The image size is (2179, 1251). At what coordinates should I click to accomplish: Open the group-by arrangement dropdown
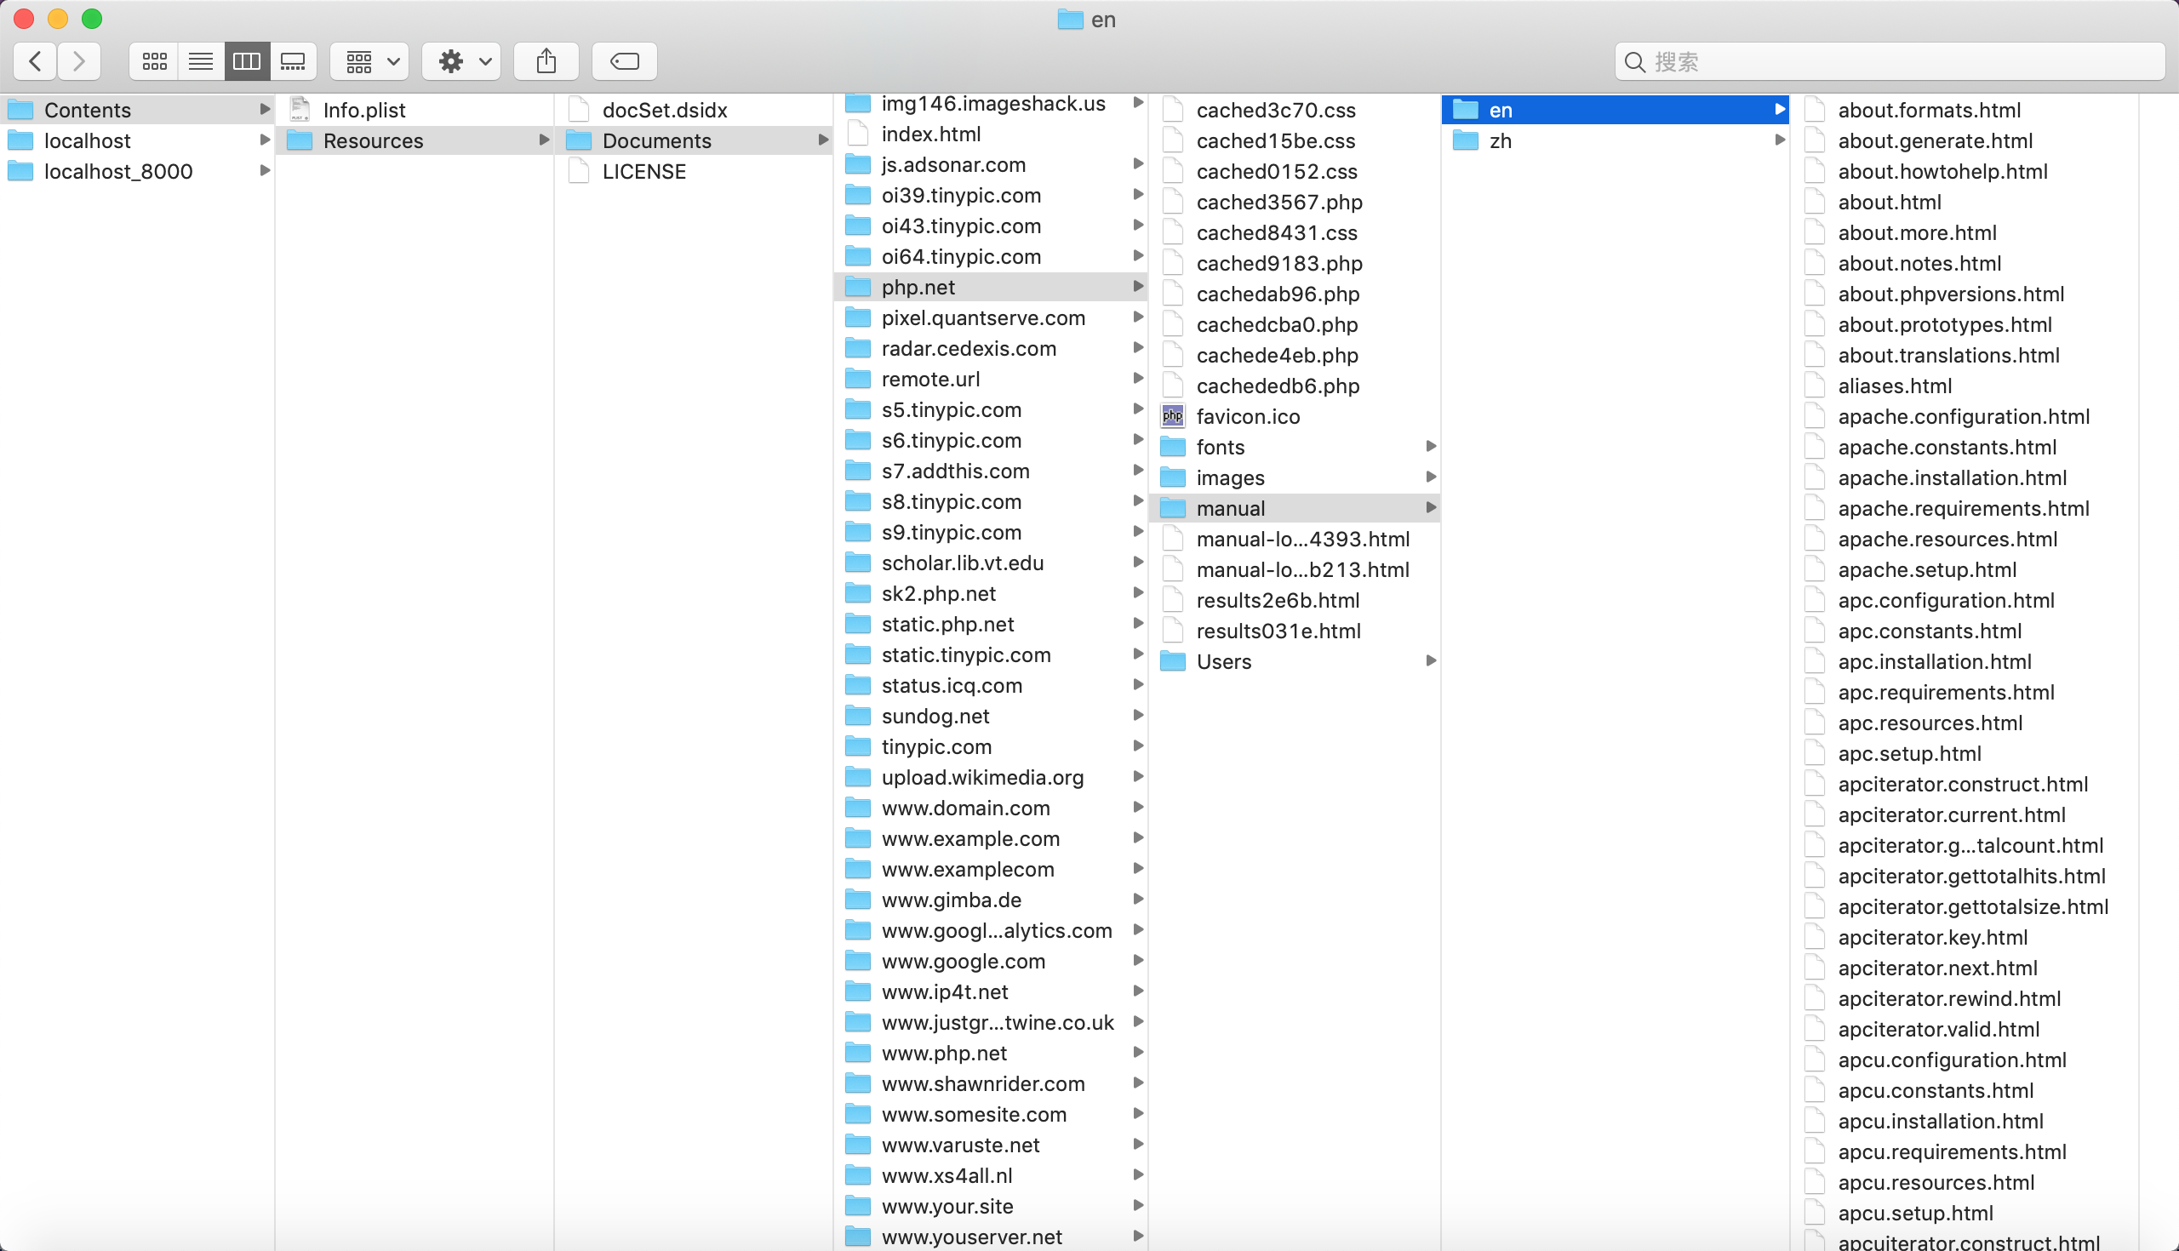pyautogui.click(x=370, y=61)
